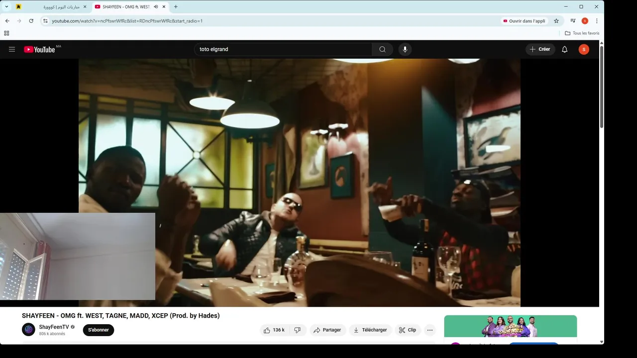This screenshot has height=358, width=637.
Task: Dislike the video with thumbs down
Action: tap(298, 330)
